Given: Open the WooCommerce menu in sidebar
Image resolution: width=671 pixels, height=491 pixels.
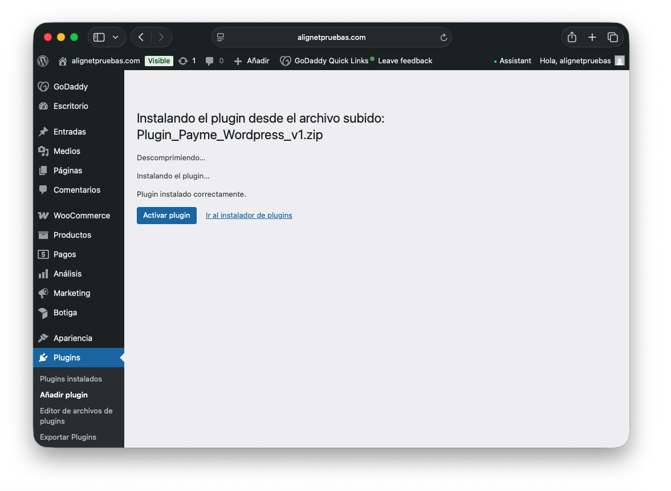Looking at the screenshot, I should pos(81,216).
